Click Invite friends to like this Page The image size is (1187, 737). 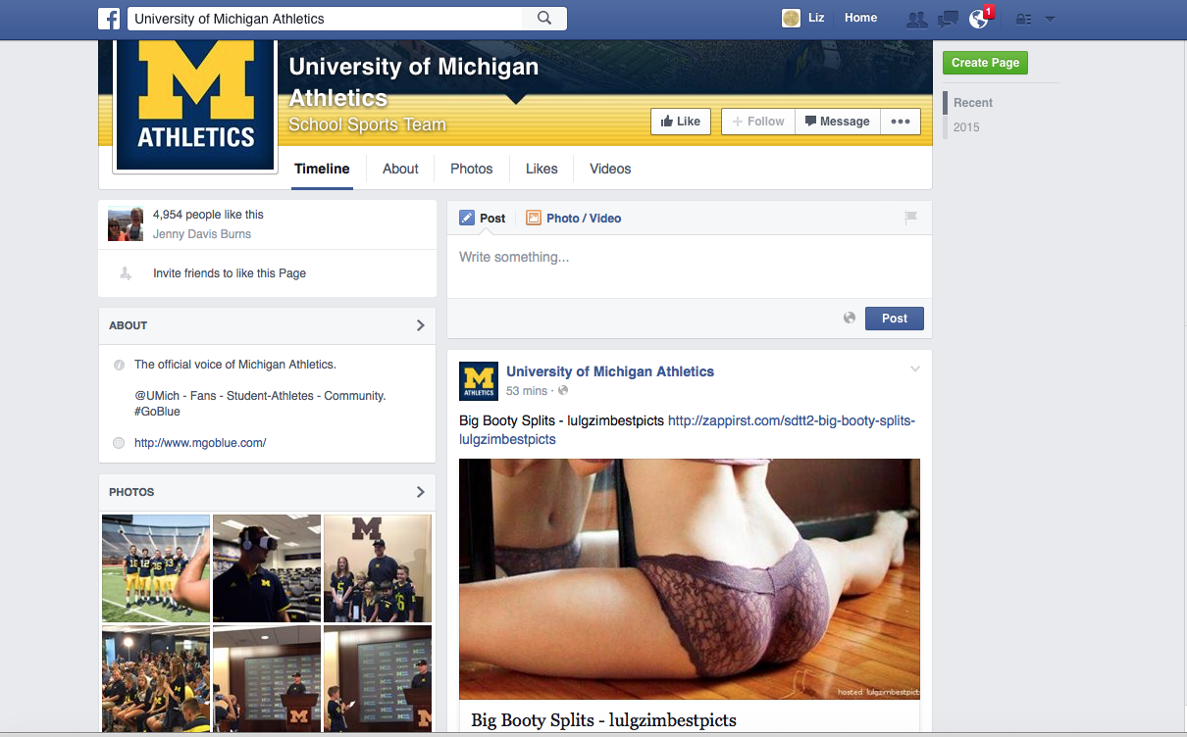tap(230, 273)
